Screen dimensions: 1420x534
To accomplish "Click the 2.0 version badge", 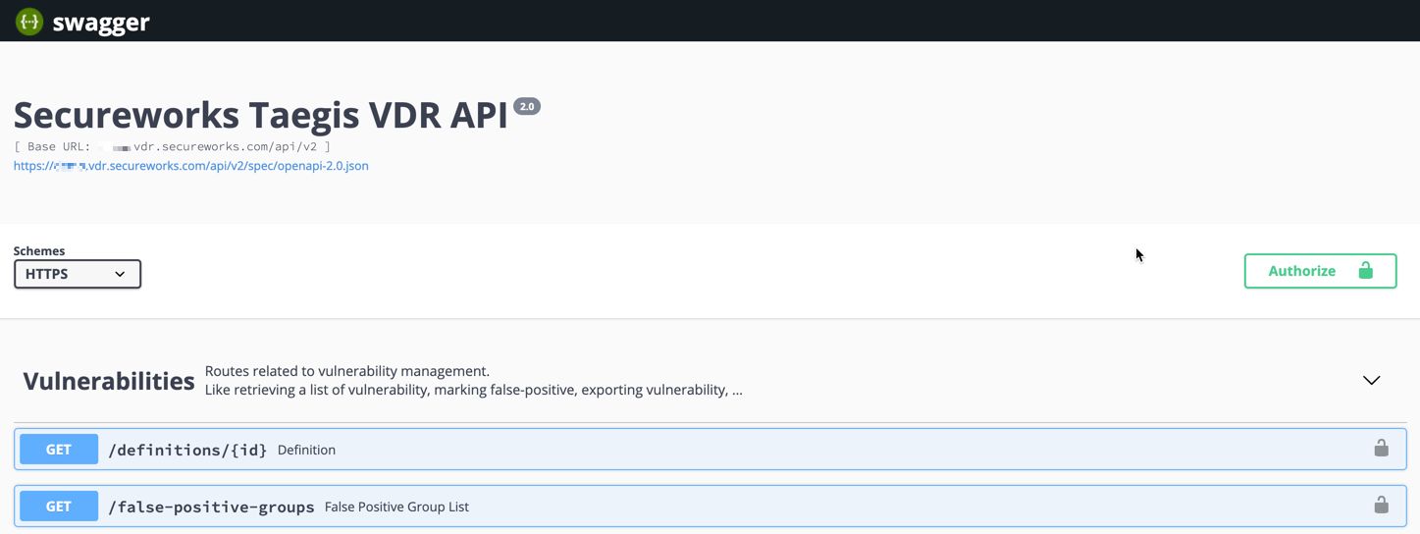I will point(527,106).
